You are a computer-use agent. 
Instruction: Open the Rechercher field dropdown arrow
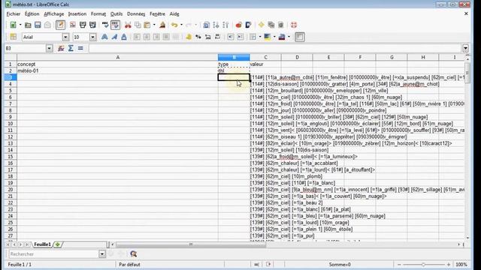[102, 254]
